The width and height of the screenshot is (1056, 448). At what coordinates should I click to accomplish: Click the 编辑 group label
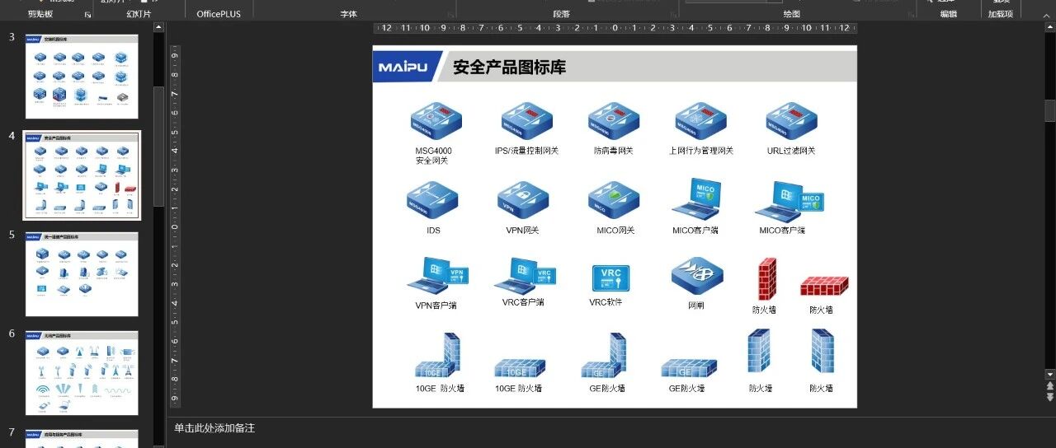pyautogui.click(x=949, y=14)
